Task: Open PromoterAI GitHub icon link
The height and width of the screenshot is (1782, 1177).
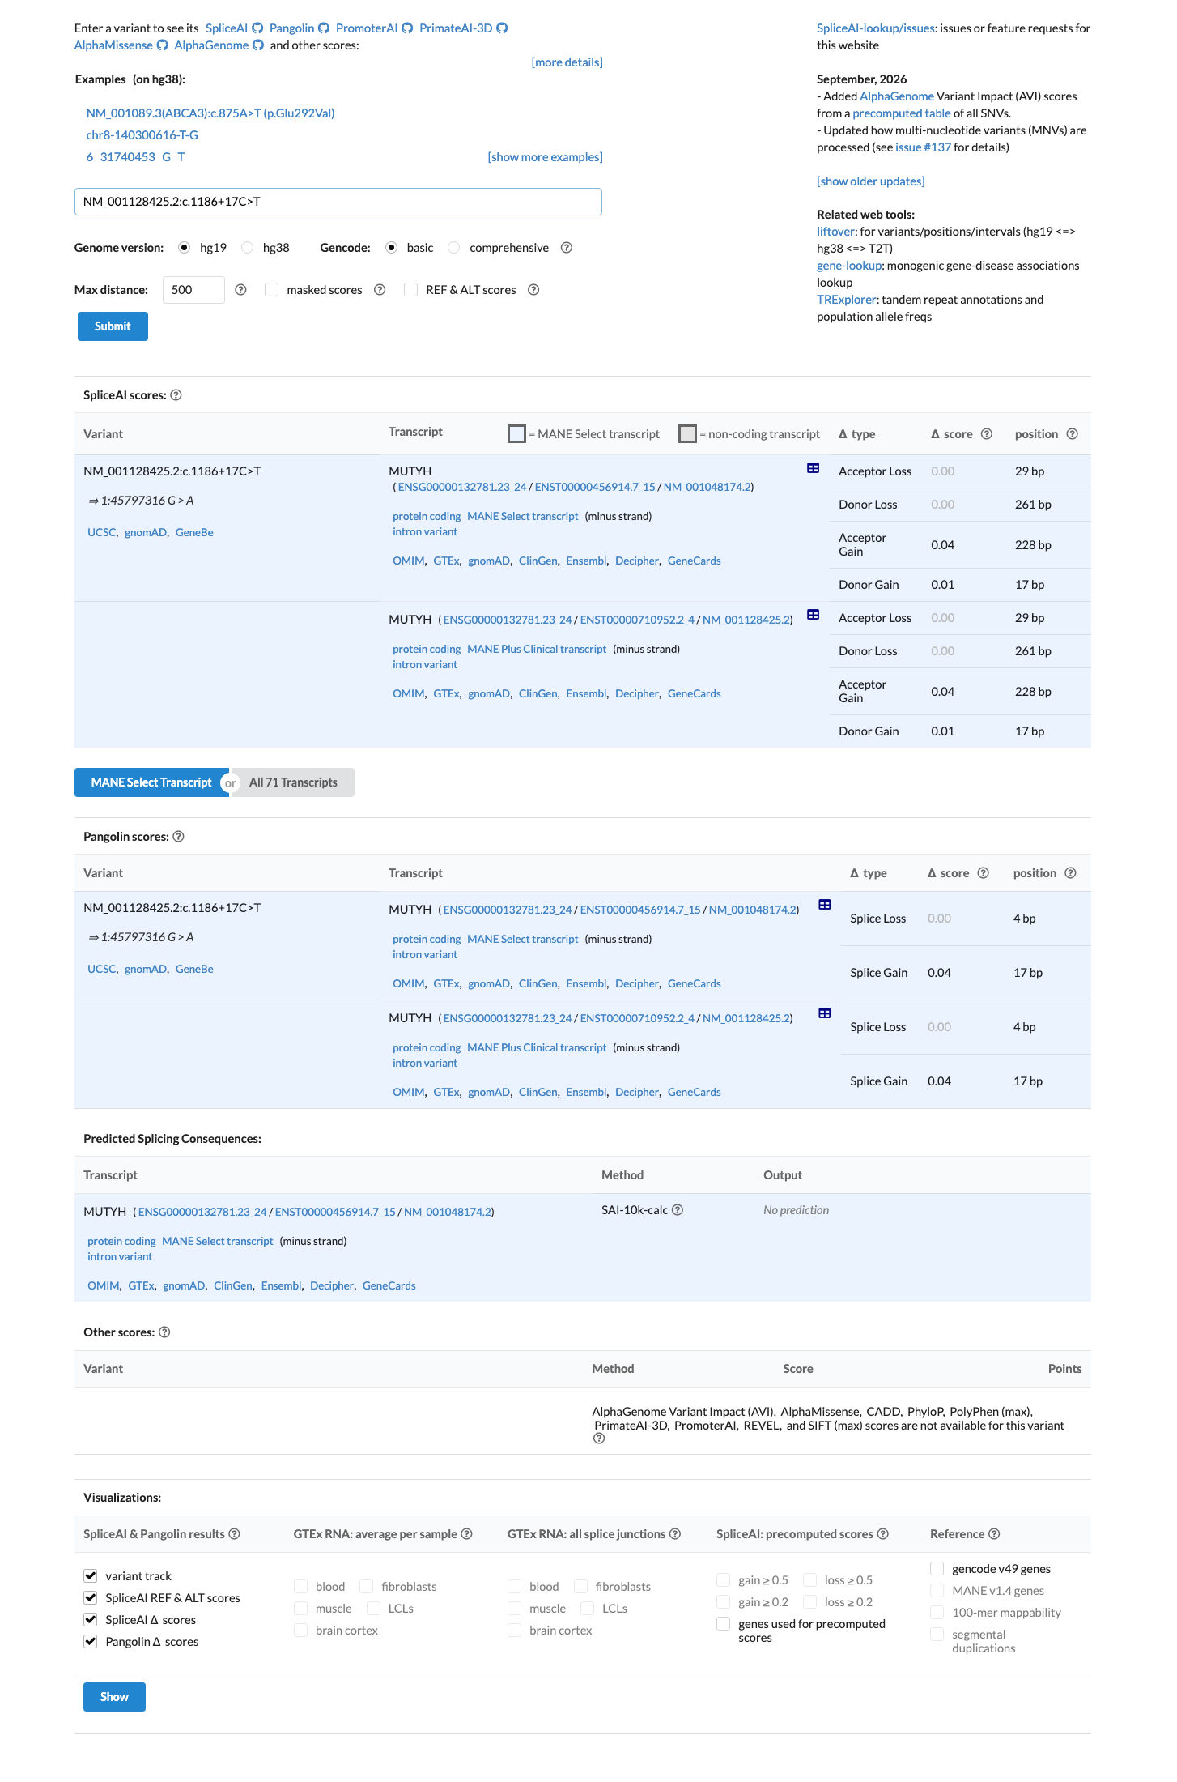Action: pos(407,28)
